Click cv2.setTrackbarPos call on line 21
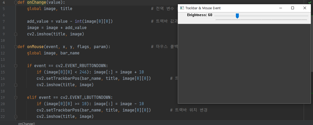The image size is (313, 125). [94, 110]
